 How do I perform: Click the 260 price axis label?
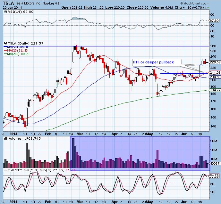pos(213,46)
